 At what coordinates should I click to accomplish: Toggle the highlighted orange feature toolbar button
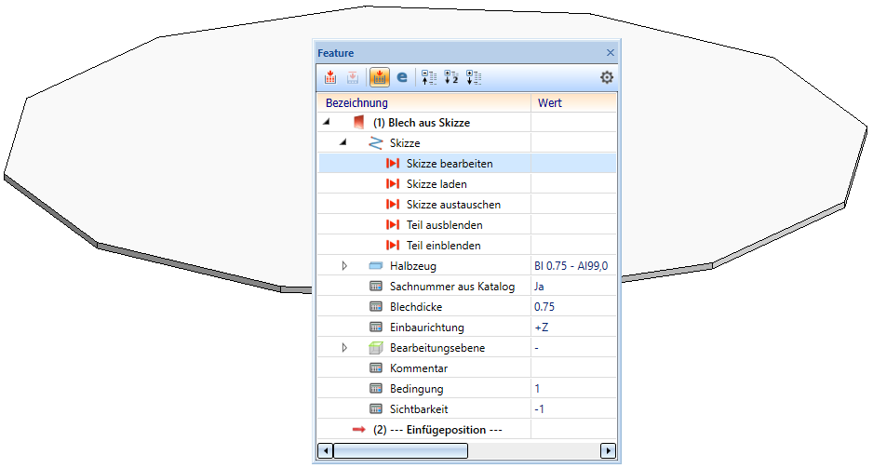click(x=379, y=77)
